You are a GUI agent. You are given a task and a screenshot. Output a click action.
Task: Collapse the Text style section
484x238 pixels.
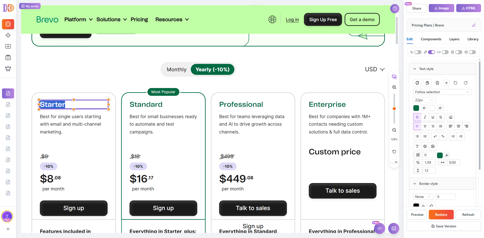tap(415, 69)
